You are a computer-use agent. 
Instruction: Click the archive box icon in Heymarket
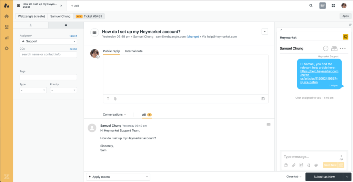334,48
